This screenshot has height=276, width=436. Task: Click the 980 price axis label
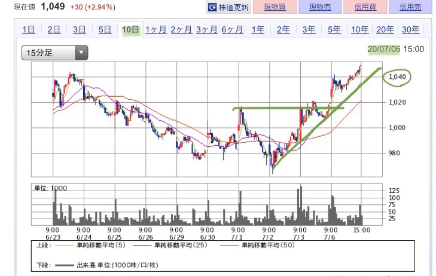coord(394,153)
